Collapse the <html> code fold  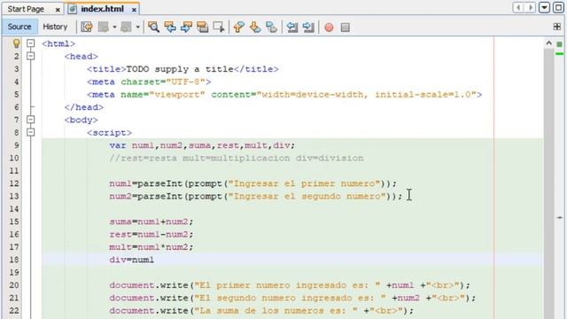(31, 43)
